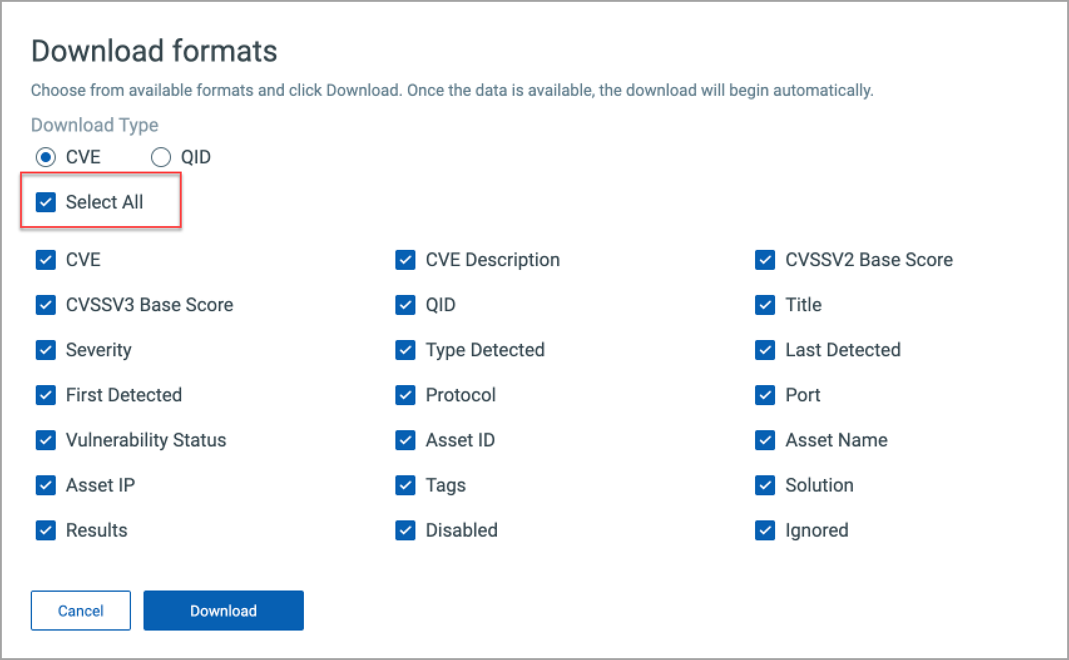
Task: Toggle the Disabled field checkbox
Action: tap(405, 530)
